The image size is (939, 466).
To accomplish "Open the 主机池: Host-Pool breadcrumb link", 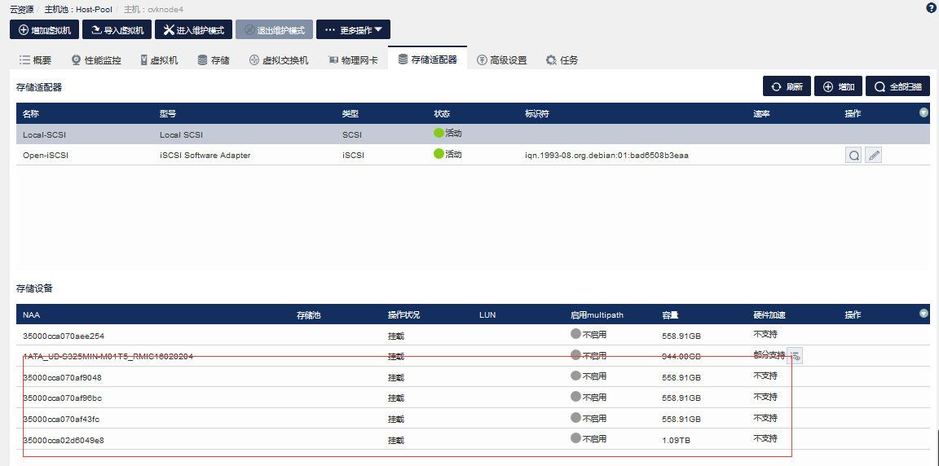I will pyautogui.click(x=78, y=10).
